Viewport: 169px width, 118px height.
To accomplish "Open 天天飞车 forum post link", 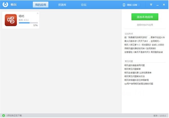I will pos(142,41).
